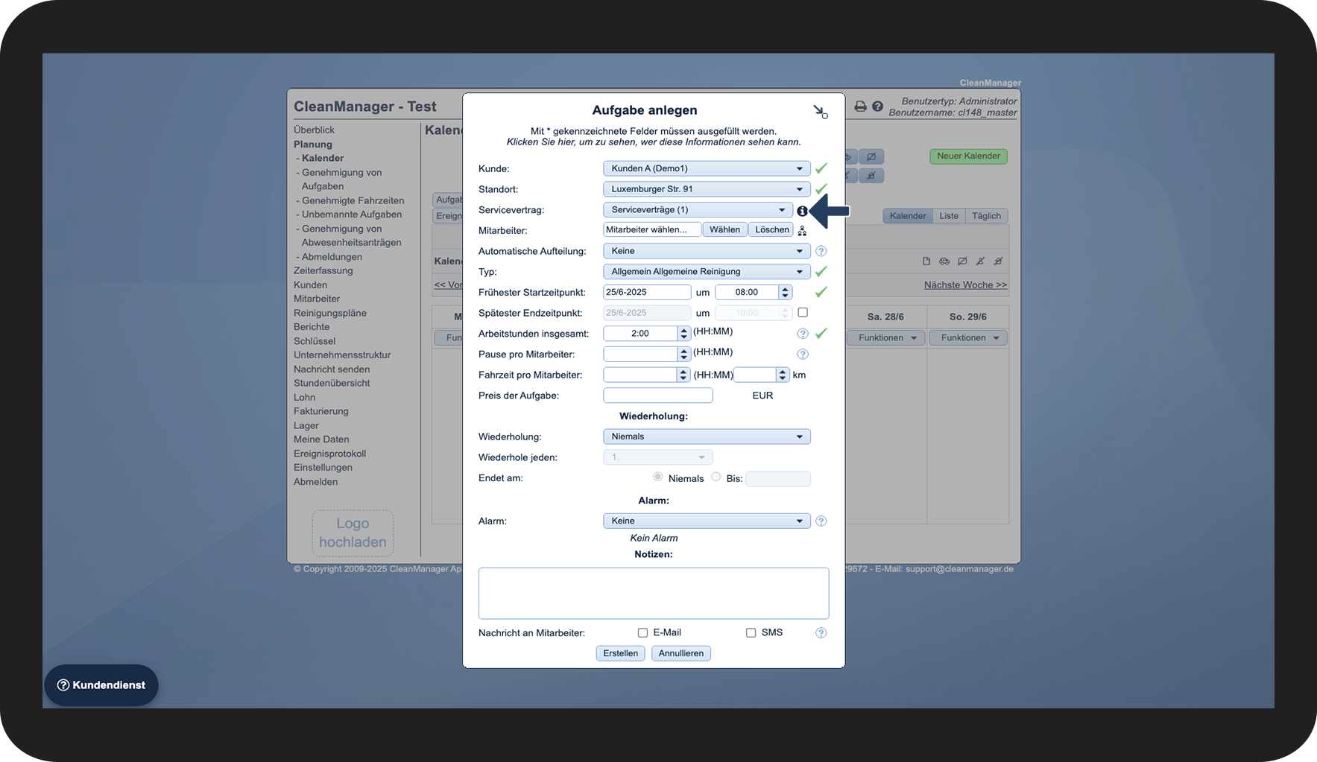This screenshot has width=1317, height=762.
Task: Open Genehmigte Fahrzeiten in the sidebar
Action: [x=353, y=200]
